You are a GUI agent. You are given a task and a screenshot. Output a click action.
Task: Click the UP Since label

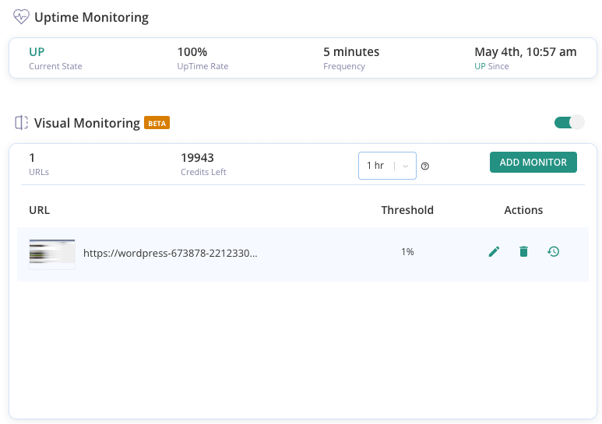[x=491, y=66]
